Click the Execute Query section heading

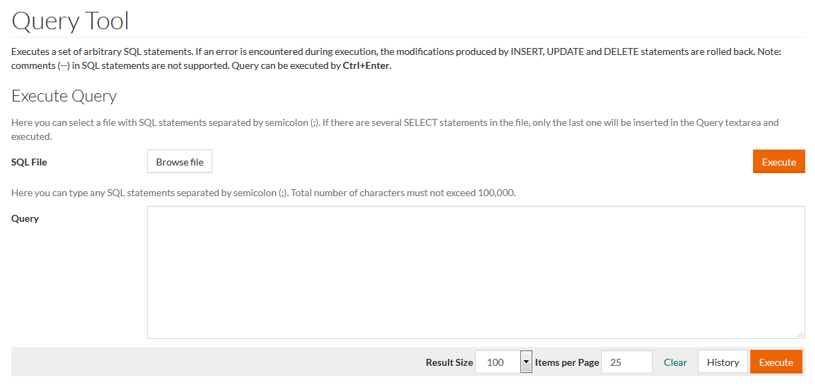64,96
